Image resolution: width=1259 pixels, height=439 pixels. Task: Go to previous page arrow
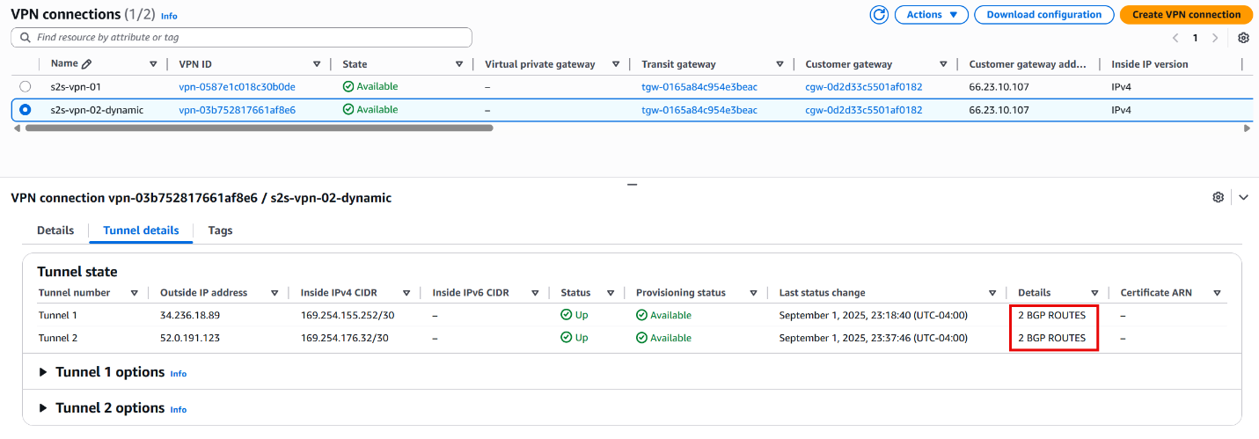click(x=1175, y=38)
